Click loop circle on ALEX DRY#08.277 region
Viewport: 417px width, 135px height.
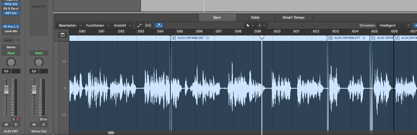364,38
